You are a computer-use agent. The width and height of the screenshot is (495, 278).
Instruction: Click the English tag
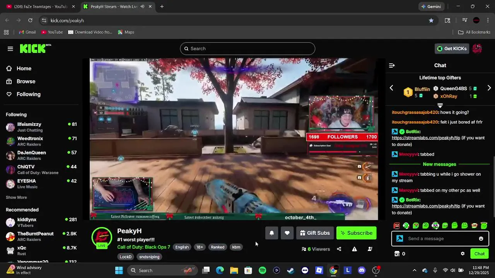coord(182,247)
